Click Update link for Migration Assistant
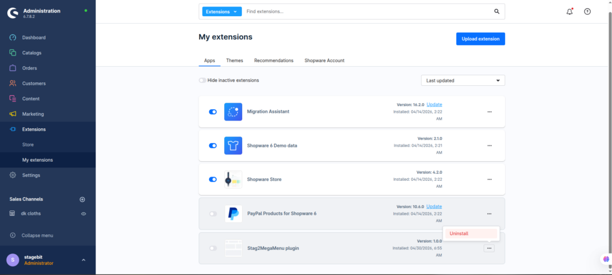The width and height of the screenshot is (612, 275). coord(434,104)
